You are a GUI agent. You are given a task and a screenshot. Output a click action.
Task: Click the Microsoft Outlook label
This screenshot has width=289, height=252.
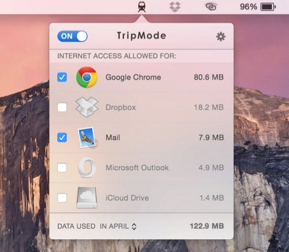point(137,168)
